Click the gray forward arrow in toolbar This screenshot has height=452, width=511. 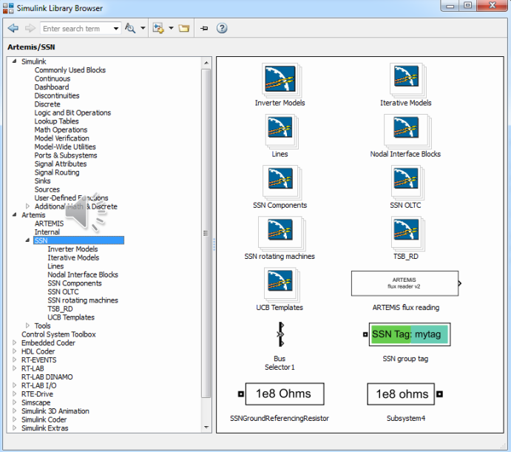coord(30,28)
